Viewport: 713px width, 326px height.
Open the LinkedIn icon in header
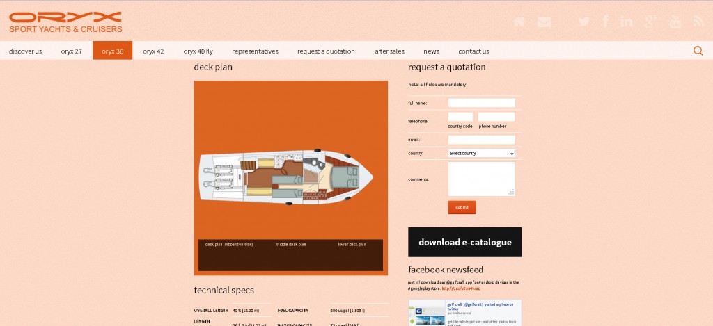[627, 22]
